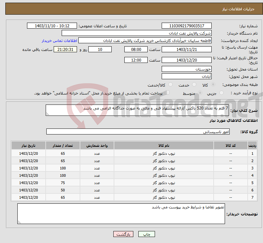Viewport: 263px width, 243px height.
Task: Click the نام کالا column header
Action: 164,146
